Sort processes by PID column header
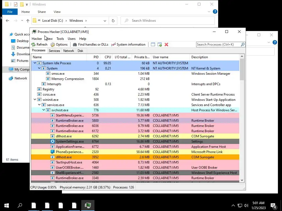This screenshot has height=211, width=282. coord(93,57)
